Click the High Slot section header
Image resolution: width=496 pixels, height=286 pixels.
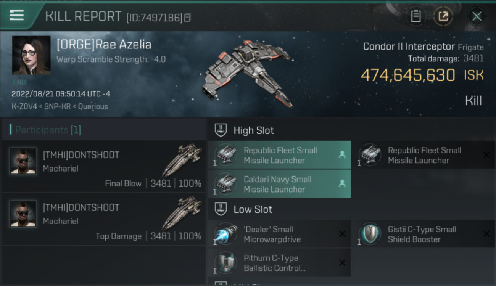pos(254,130)
